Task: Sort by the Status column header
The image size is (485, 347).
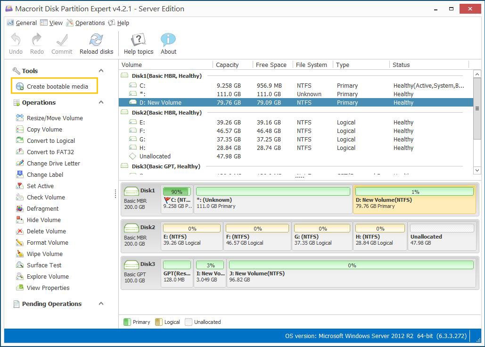Action: [429, 65]
